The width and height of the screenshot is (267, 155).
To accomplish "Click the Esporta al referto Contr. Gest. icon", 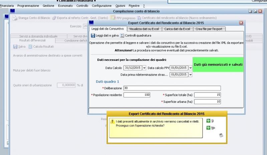I will [x=54, y=18].
